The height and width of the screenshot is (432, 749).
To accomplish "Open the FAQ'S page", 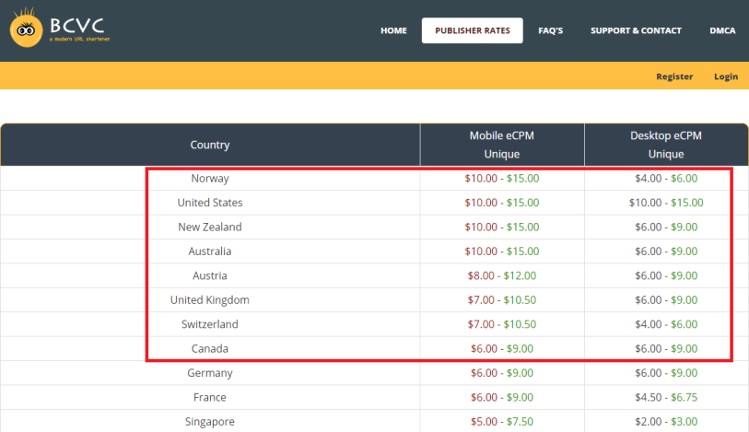I will pyautogui.click(x=550, y=30).
